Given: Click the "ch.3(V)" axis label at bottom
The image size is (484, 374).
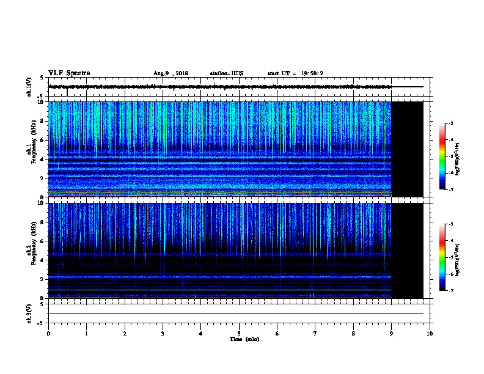Looking at the screenshot, I should pos(29,313).
